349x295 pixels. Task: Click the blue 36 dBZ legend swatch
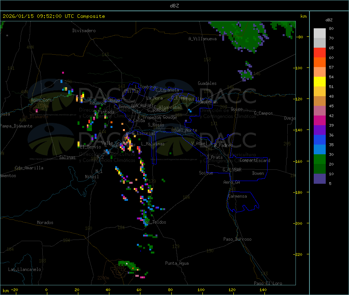[x=320, y=140]
